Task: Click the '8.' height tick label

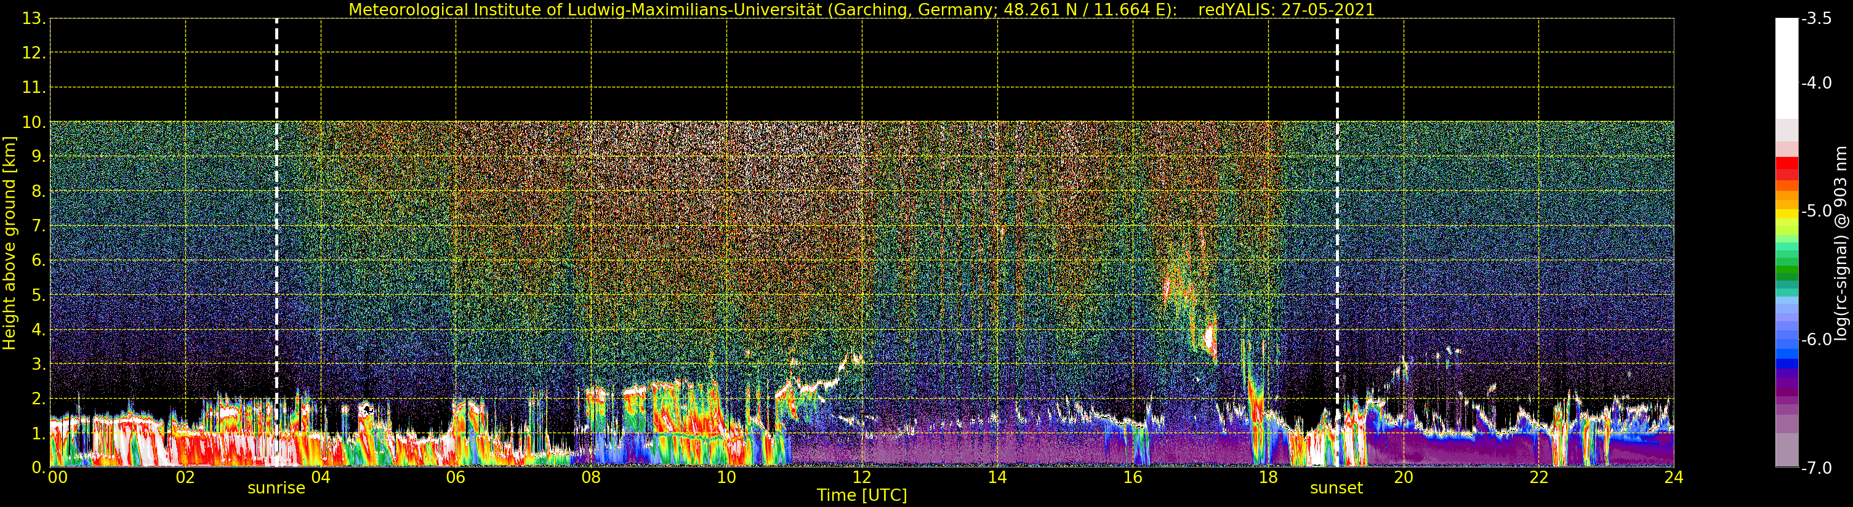Action: [x=39, y=191]
